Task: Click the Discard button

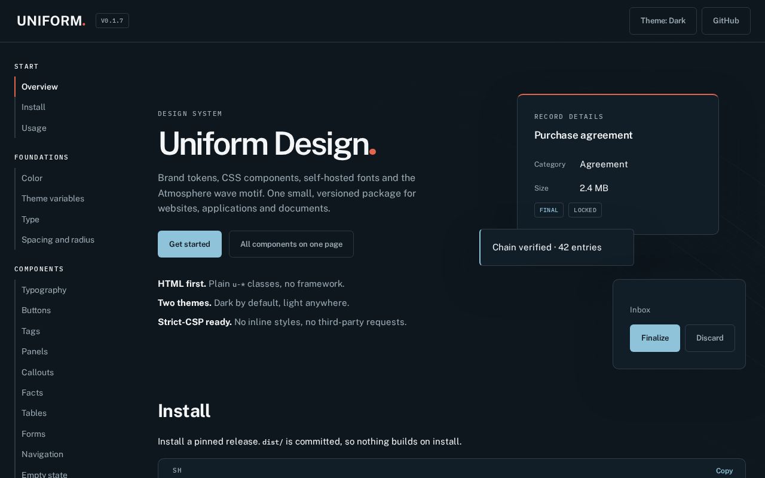Action: 710,338
